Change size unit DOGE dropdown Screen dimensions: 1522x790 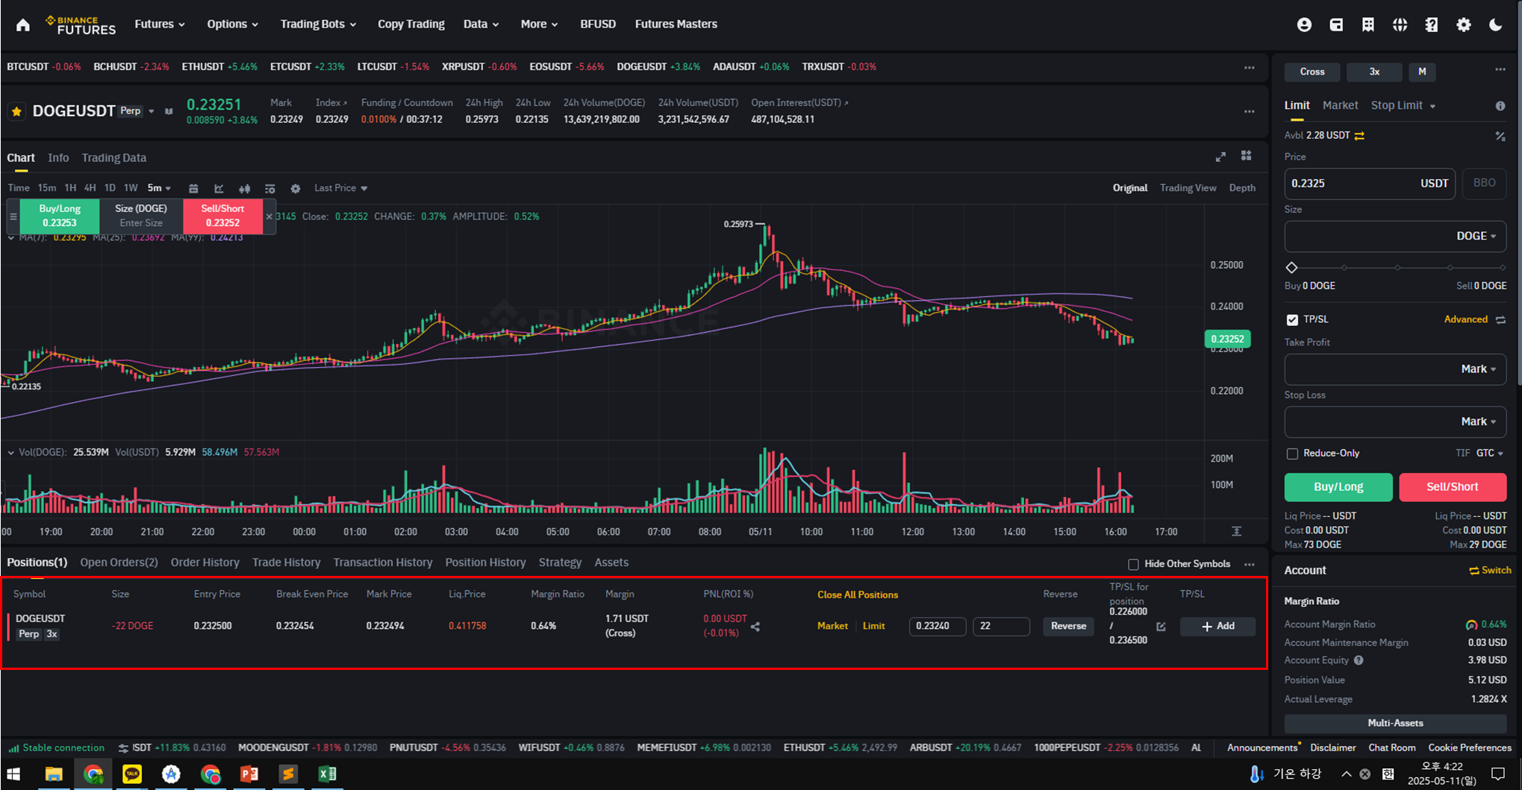coord(1476,236)
